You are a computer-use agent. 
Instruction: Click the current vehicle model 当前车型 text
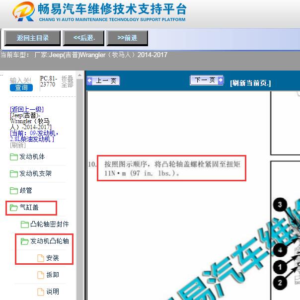(x=84, y=55)
